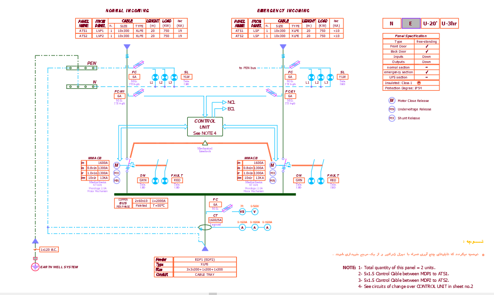Click the outgoing feeder arrow above EDP1 table
Screen dimensions: 494x295
pyautogui.click(x=205, y=248)
